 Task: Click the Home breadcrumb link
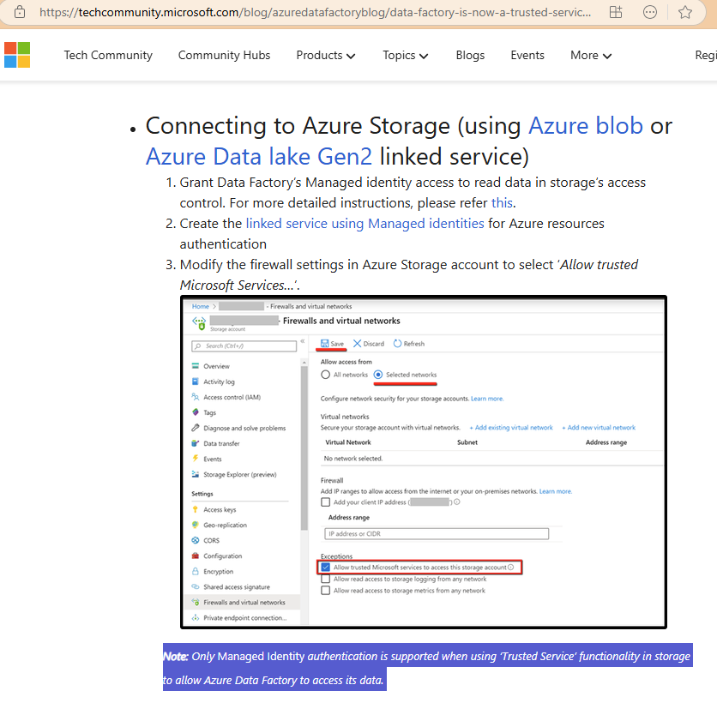click(x=201, y=306)
